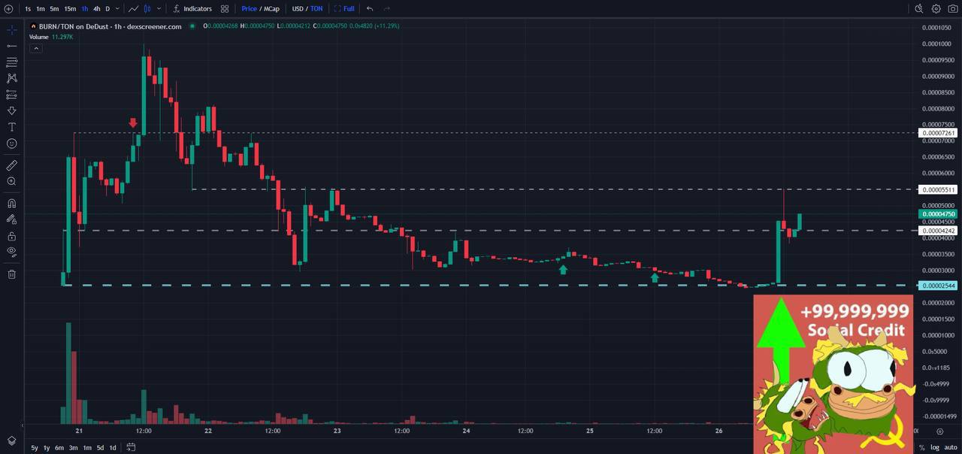Toggle percent scale mode
This screenshot has height=454, width=962.
[922, 448]
